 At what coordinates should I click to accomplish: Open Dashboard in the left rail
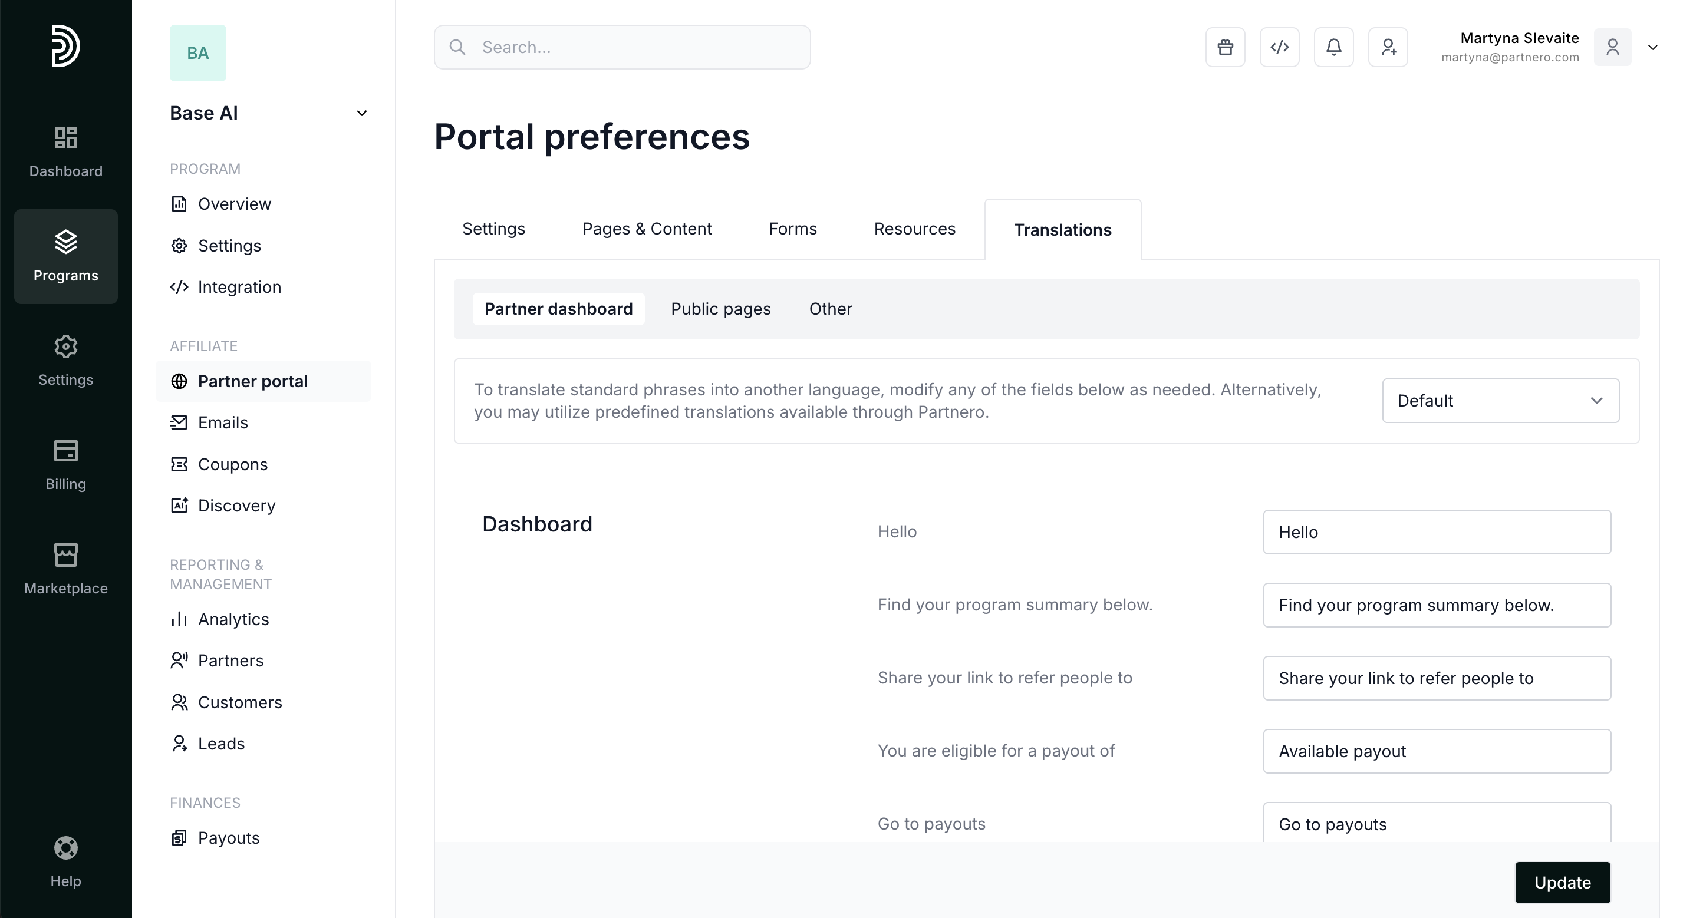(65, 152)
